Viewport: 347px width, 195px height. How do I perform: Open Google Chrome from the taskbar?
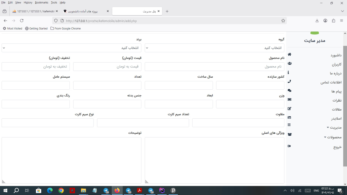tap(61, 191)
